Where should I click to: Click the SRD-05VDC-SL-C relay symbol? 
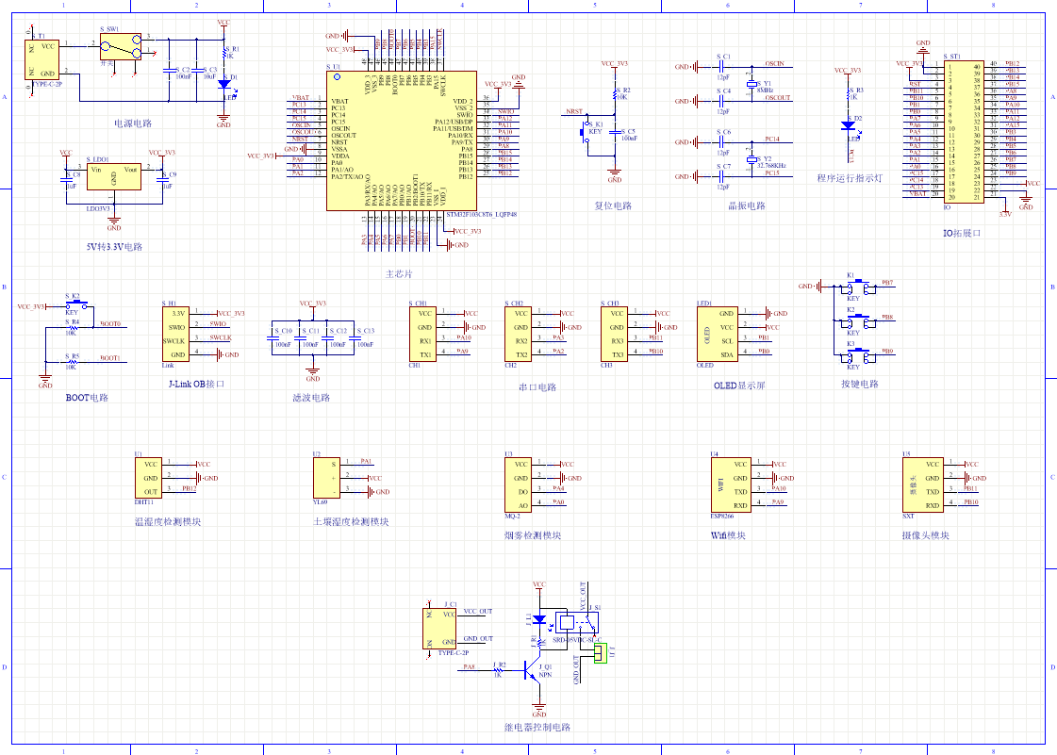(x=577, y=621)
